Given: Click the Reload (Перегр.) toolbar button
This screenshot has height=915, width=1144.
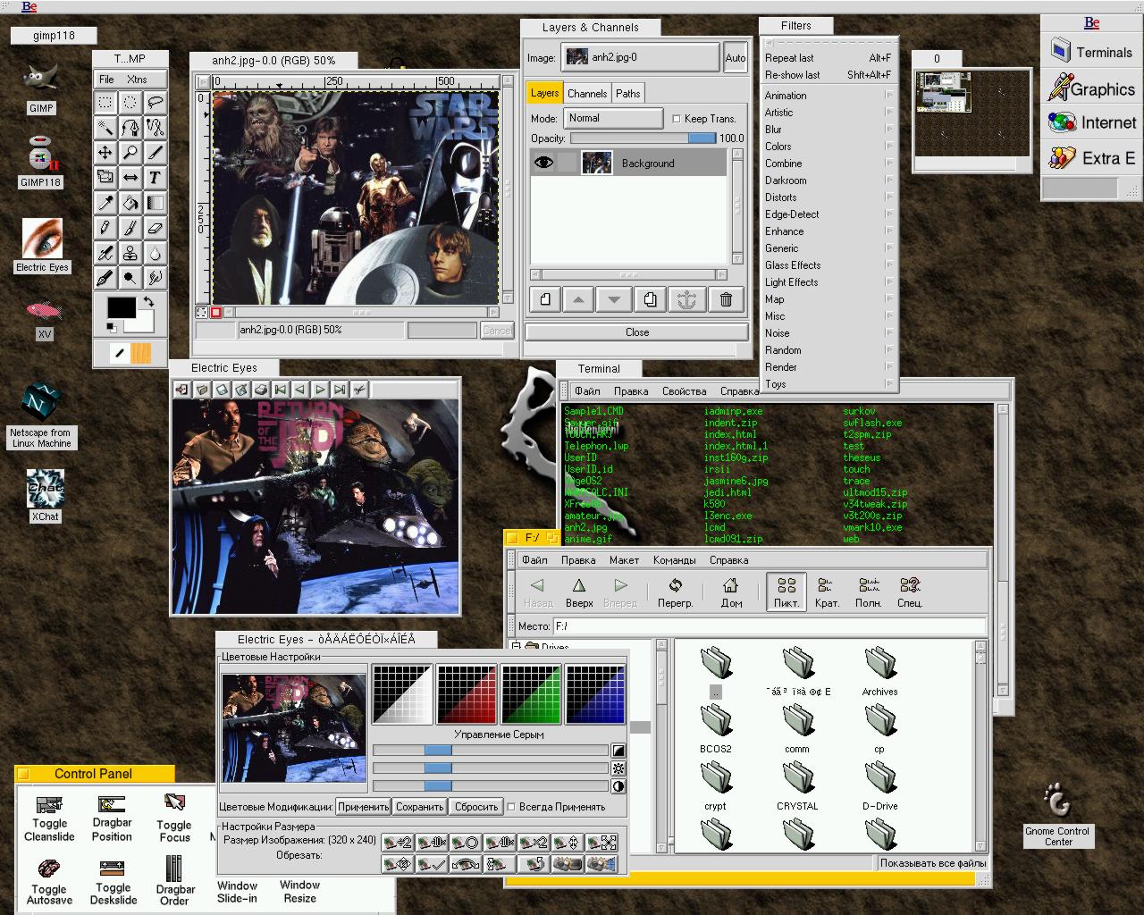Looking at the screenshot, I should coord(676,592).
